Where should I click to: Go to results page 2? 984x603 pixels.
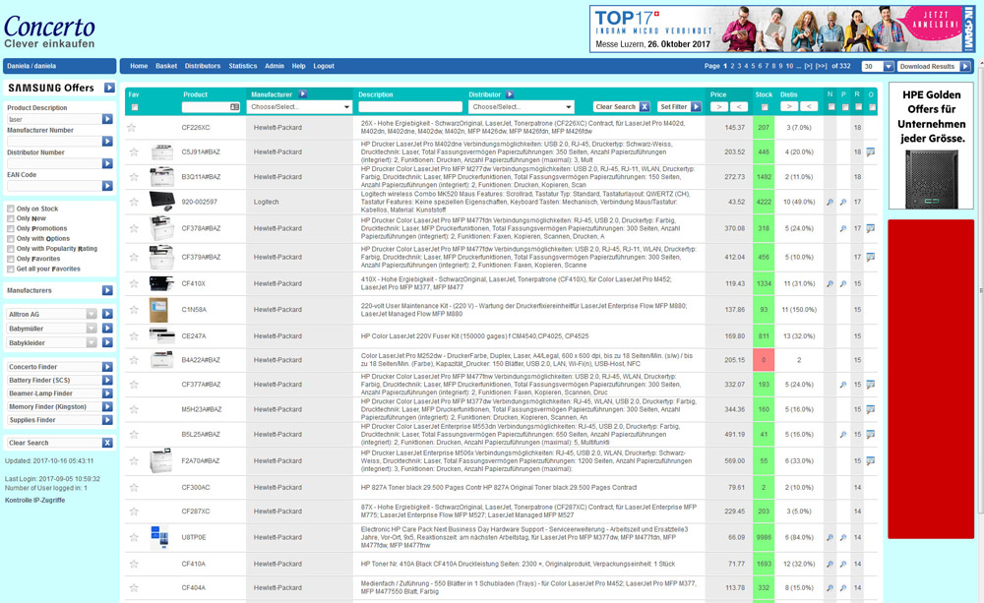click(732, 66)
